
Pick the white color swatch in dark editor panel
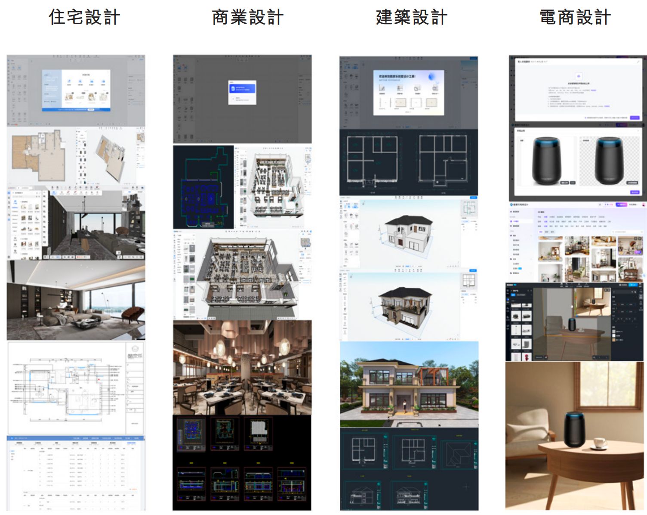pyautogui.click(x=614, y=335)
